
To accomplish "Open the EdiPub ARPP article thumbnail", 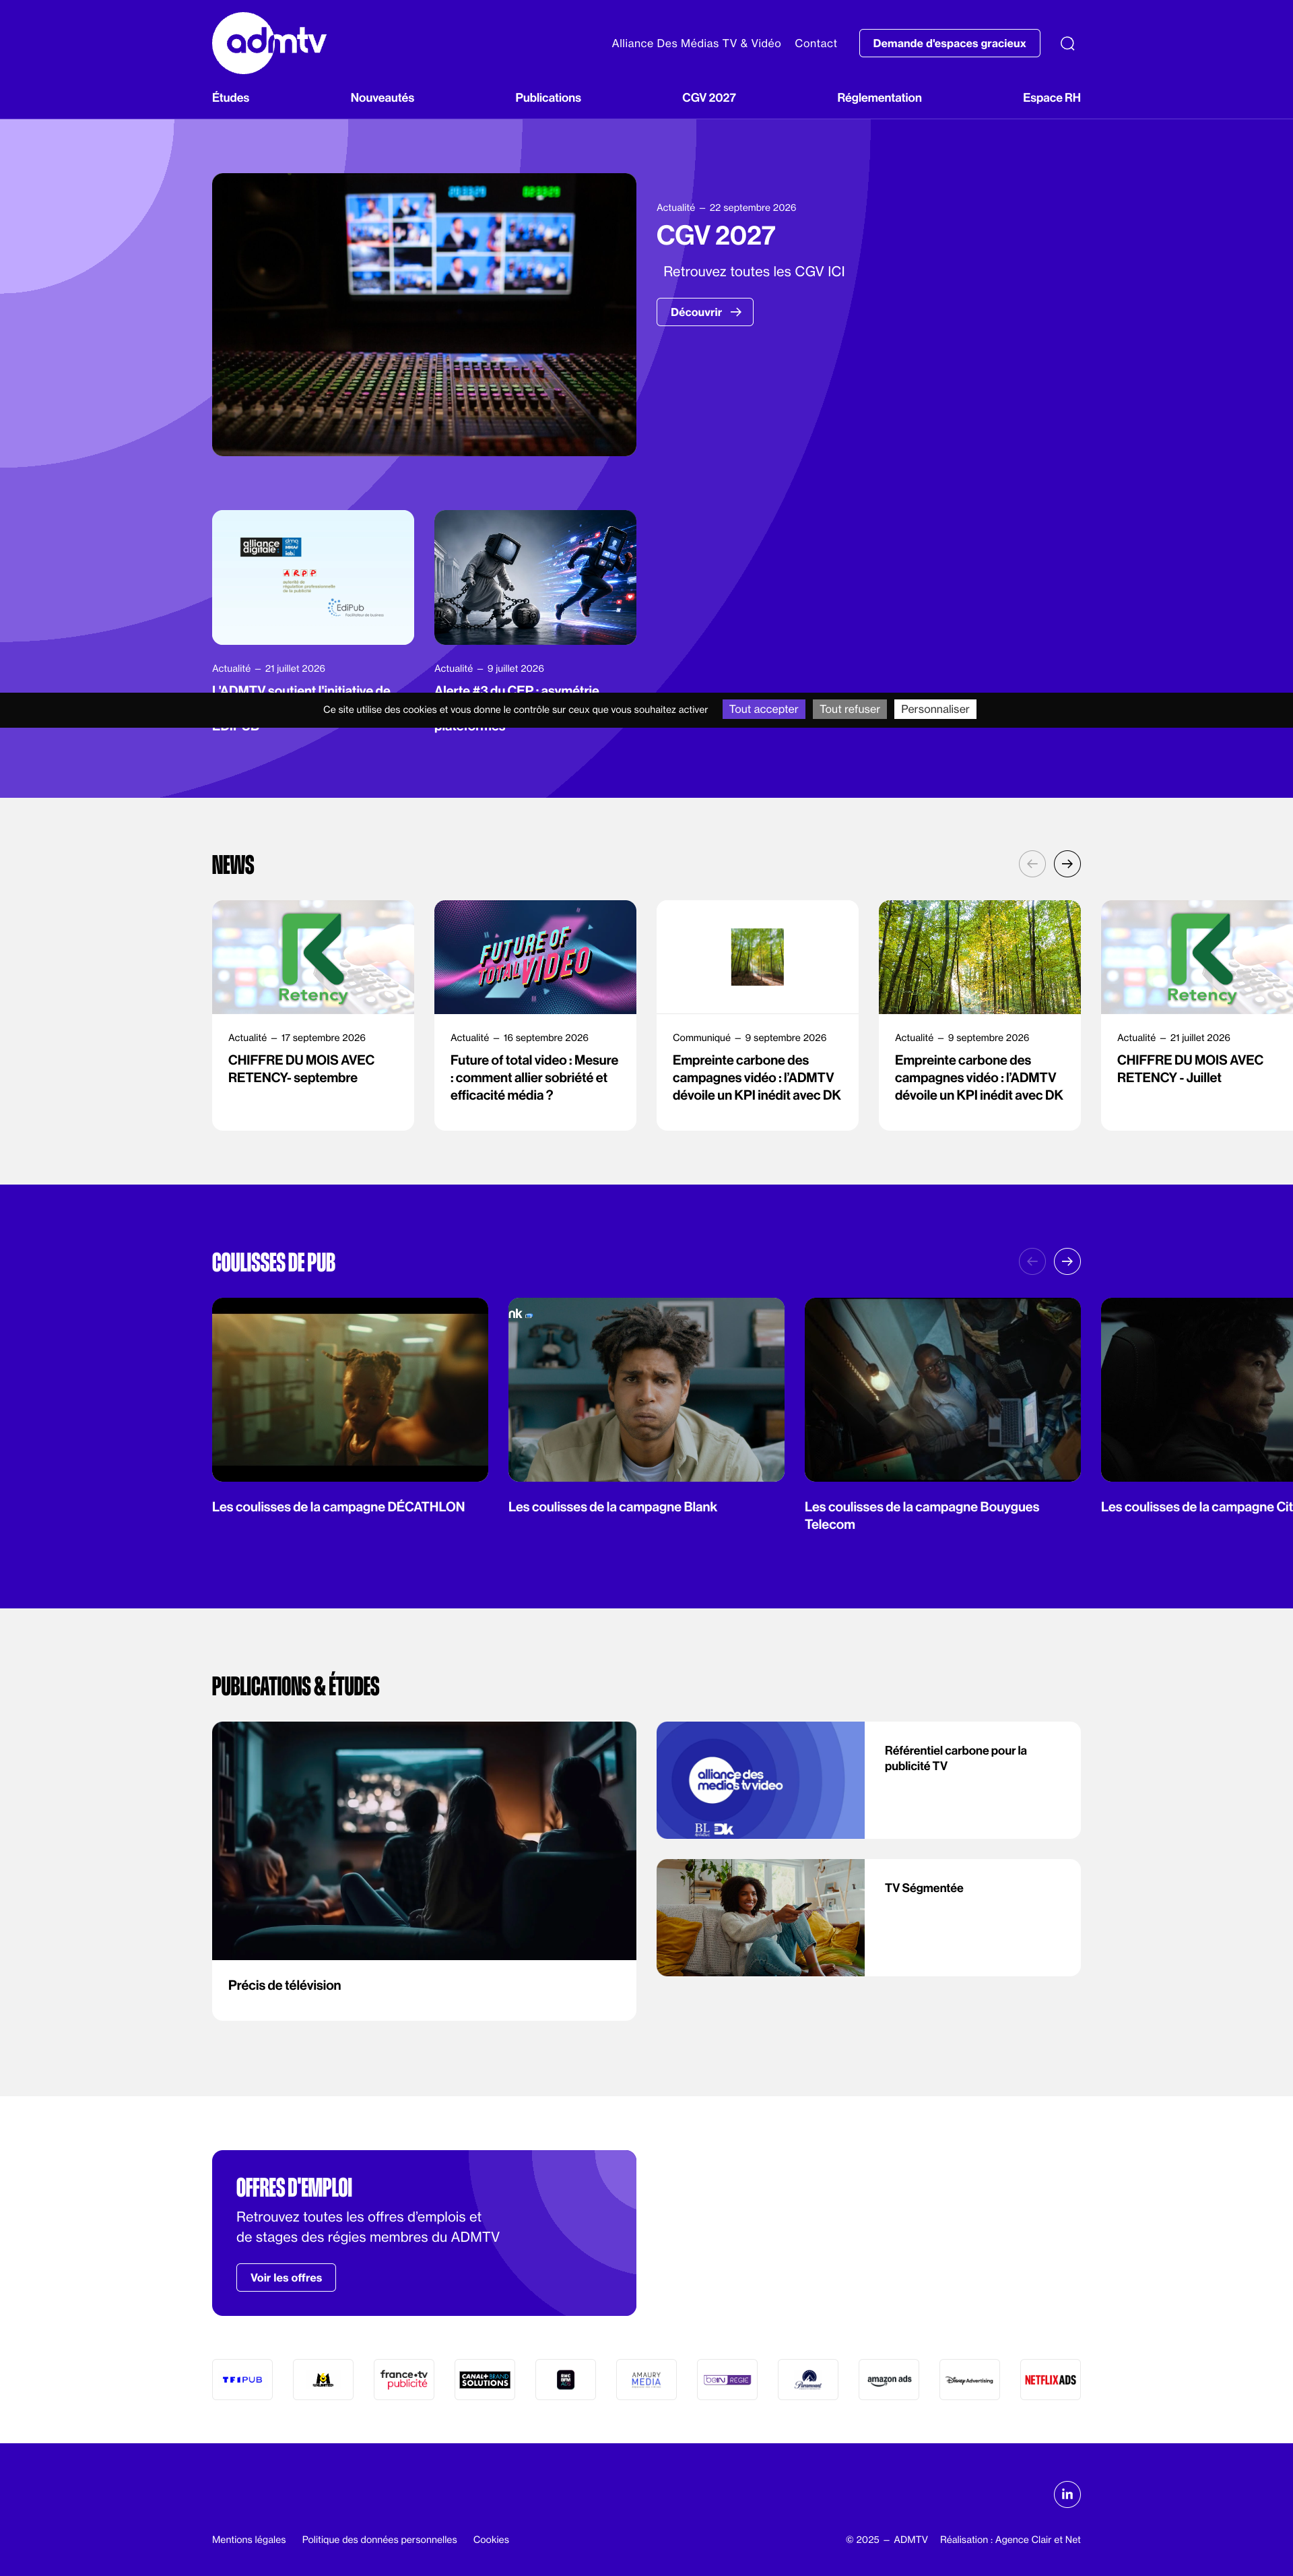I will [312, 577].
